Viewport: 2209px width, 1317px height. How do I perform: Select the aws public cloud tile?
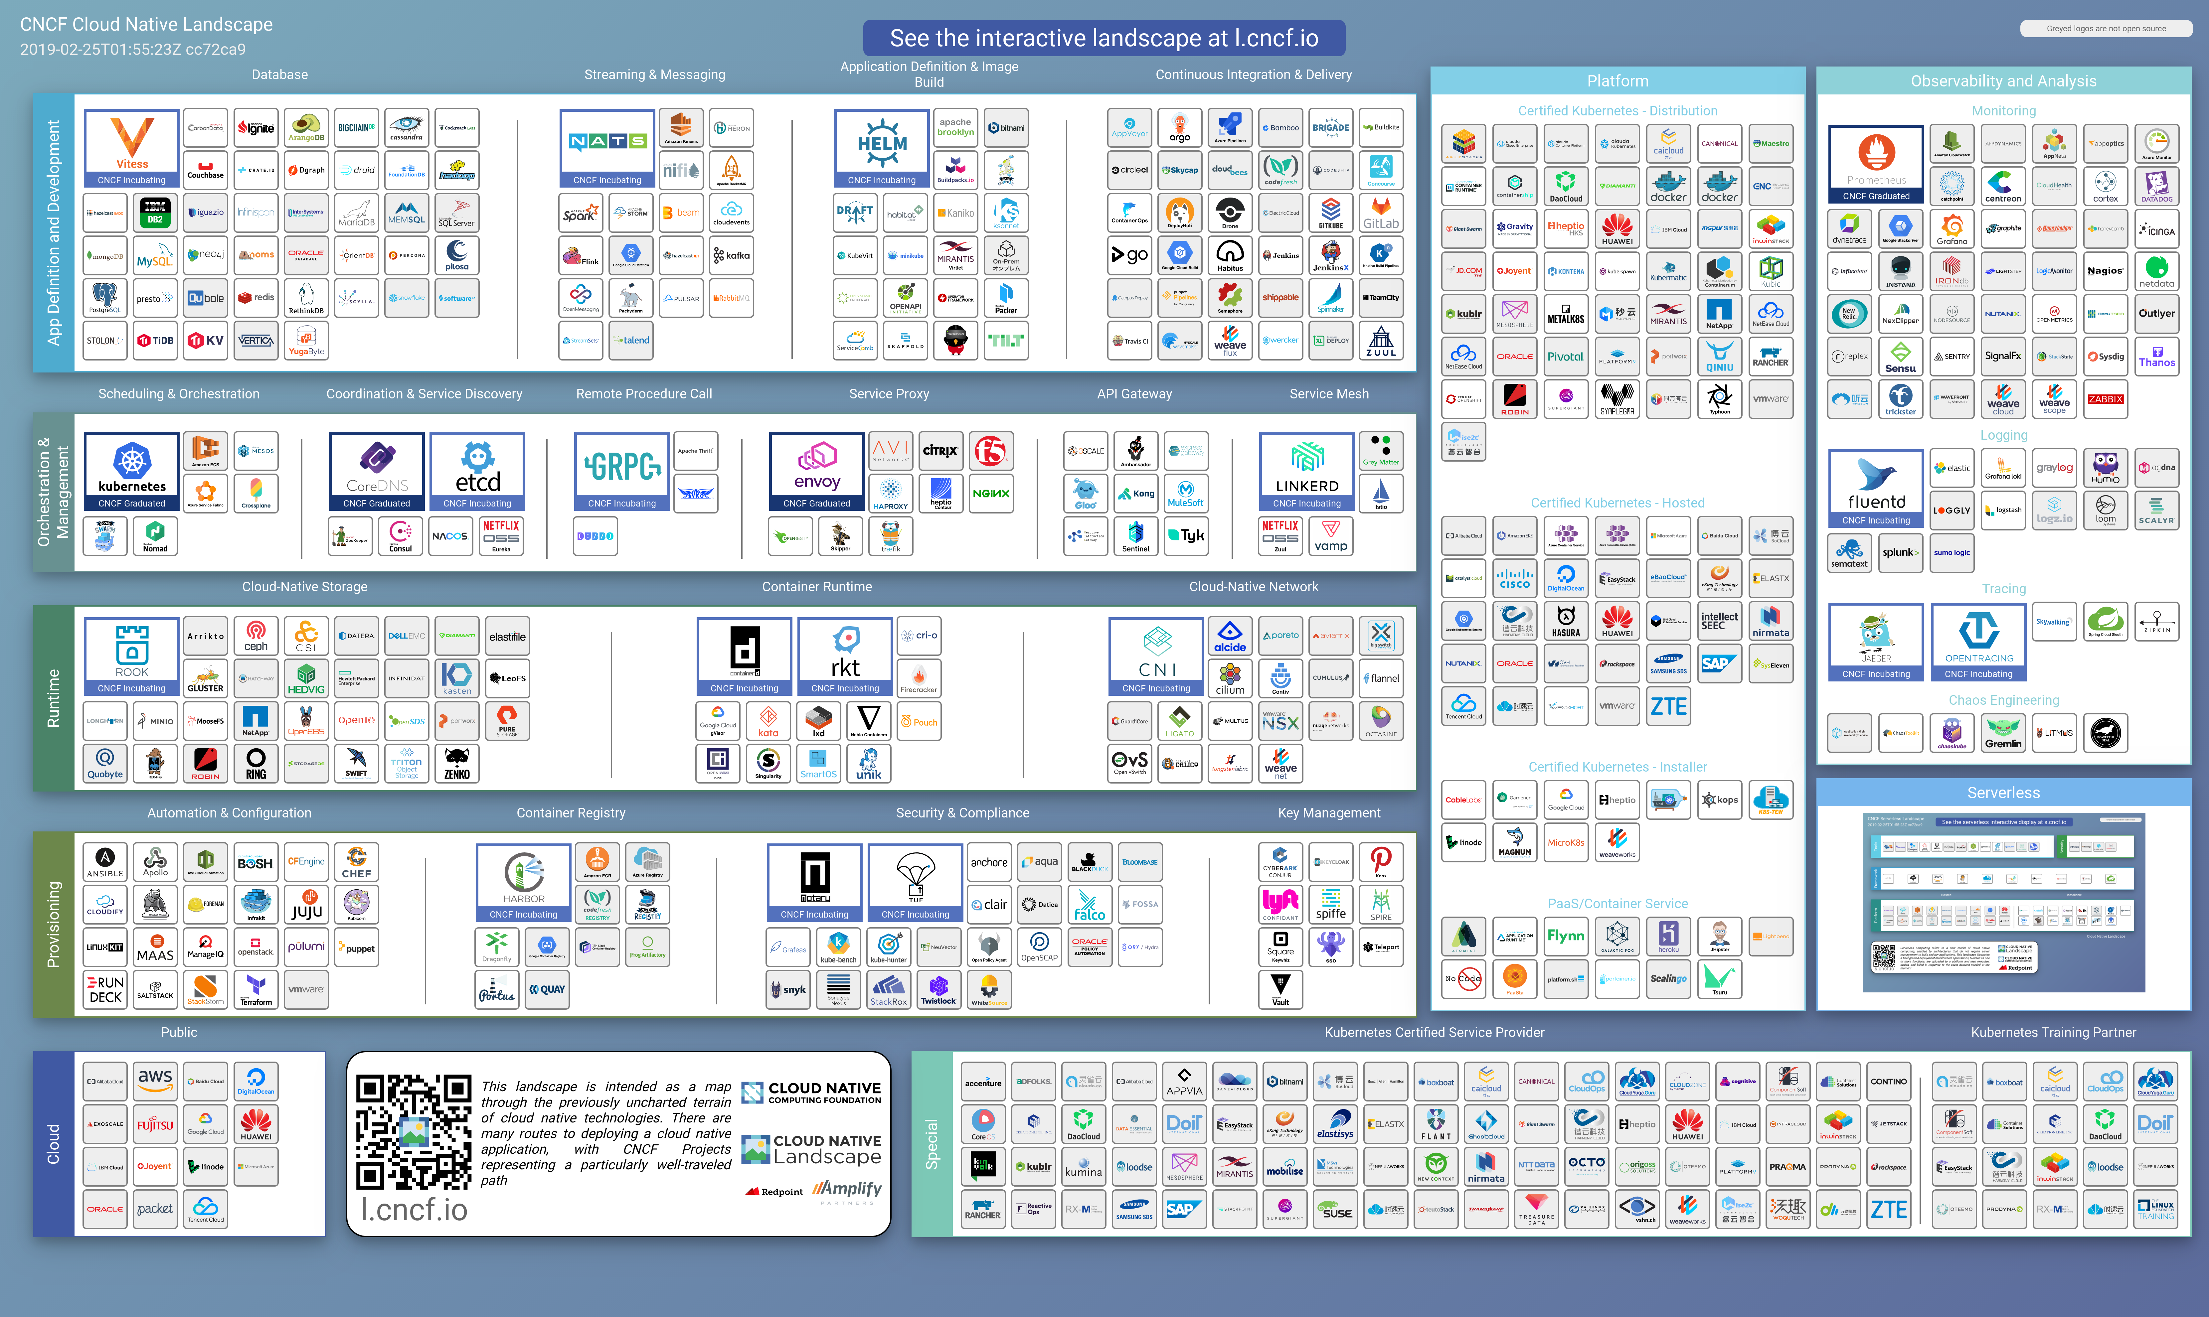pyautogui.click(x=155, y=1082)
